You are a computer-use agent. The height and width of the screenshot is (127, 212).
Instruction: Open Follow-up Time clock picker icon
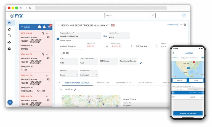pos(132,46)
